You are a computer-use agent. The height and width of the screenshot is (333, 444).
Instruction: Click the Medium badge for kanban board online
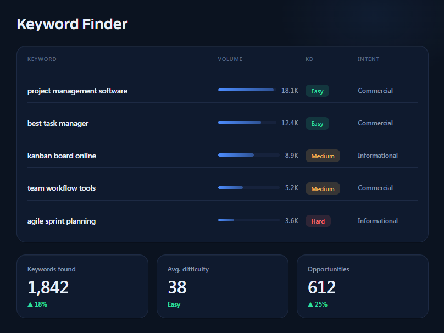(323, 156)
